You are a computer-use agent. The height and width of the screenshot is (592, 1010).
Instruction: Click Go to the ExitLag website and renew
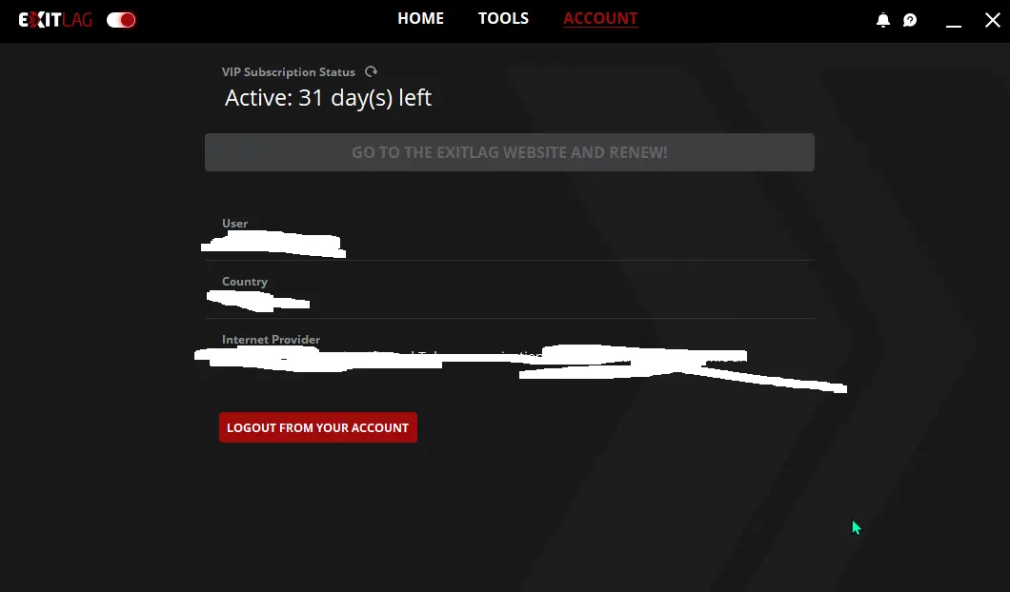click(510, 152)
